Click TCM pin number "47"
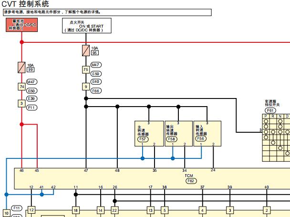Image resolution: width=290 pixels, height=217 pixels. [86, 170]
